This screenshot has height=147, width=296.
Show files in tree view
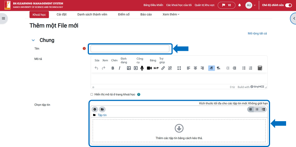[263, 109]
